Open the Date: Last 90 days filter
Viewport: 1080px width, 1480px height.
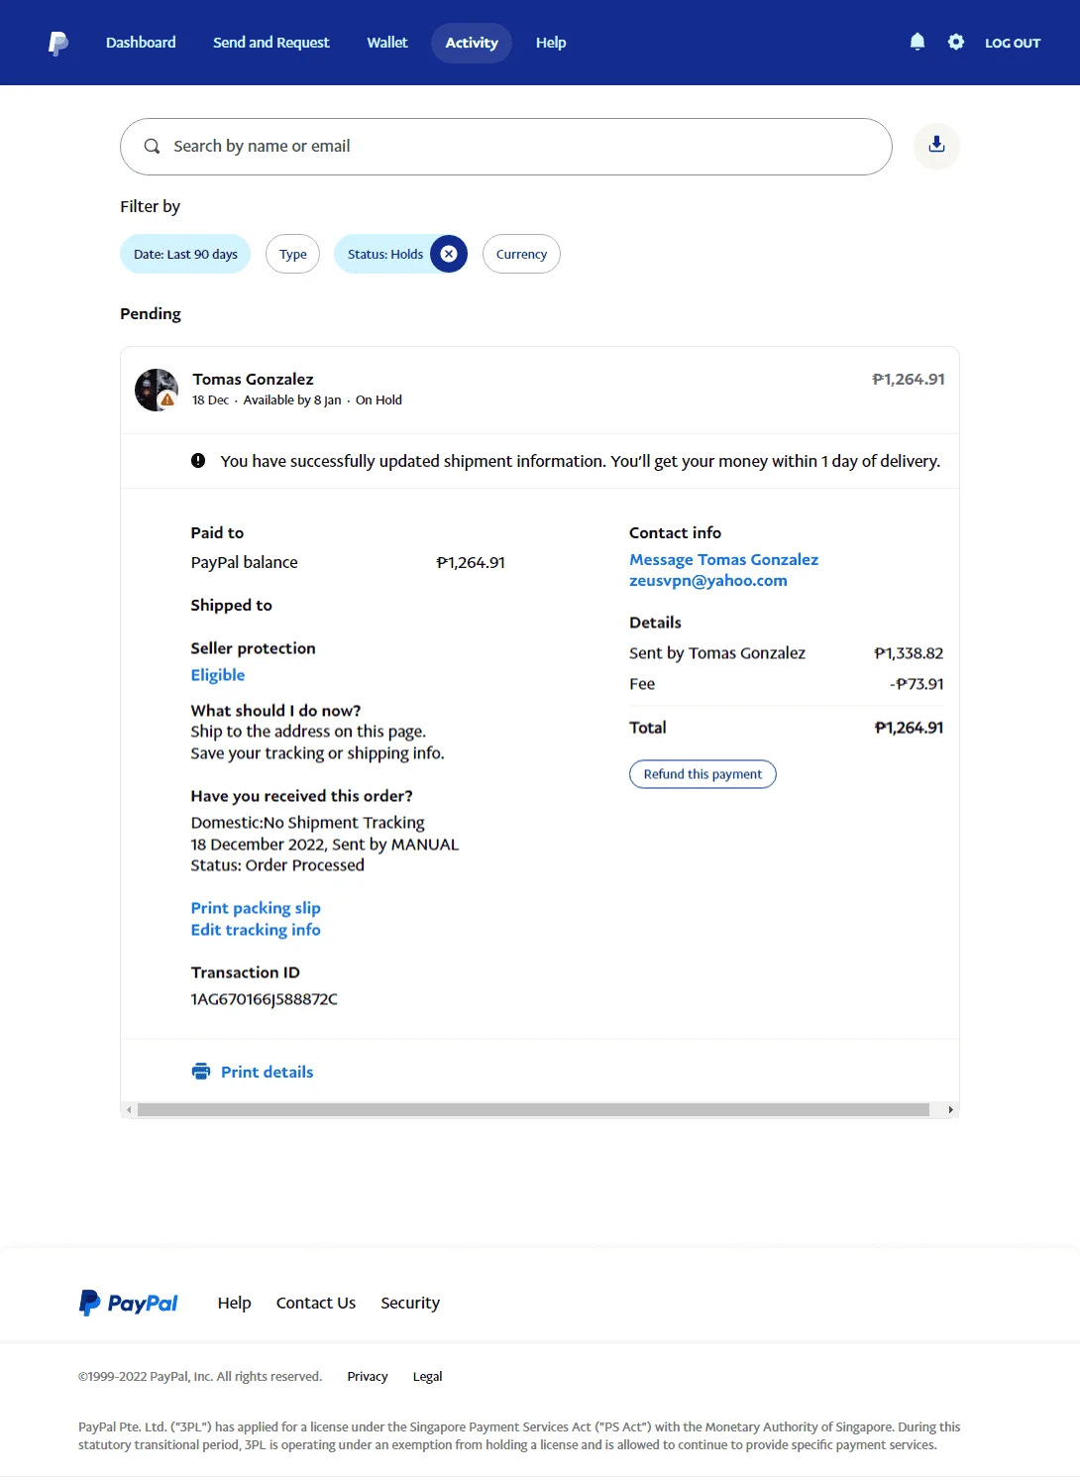tap(185, 254)
